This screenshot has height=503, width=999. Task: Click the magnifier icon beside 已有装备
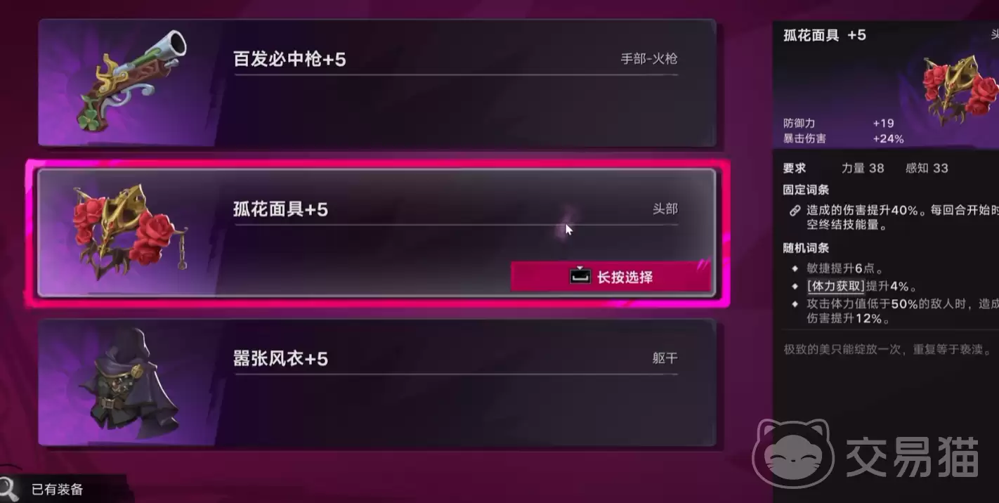[x=8, y=488]
